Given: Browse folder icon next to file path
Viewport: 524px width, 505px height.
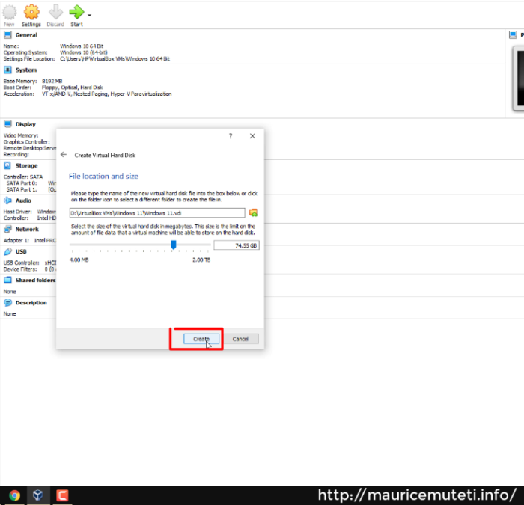Looking at the screenshot, I should [253, 212].
